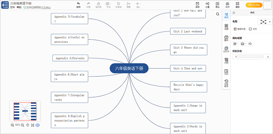Check the reverse (反向) layout checkbox
Viewport: 273px width, 134px height.
pos(250,29)
